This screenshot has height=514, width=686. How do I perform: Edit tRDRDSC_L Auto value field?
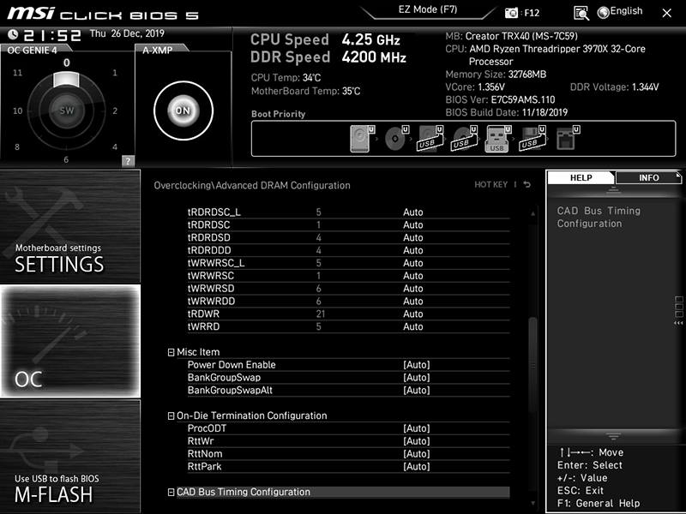click(x=413, y=212)
